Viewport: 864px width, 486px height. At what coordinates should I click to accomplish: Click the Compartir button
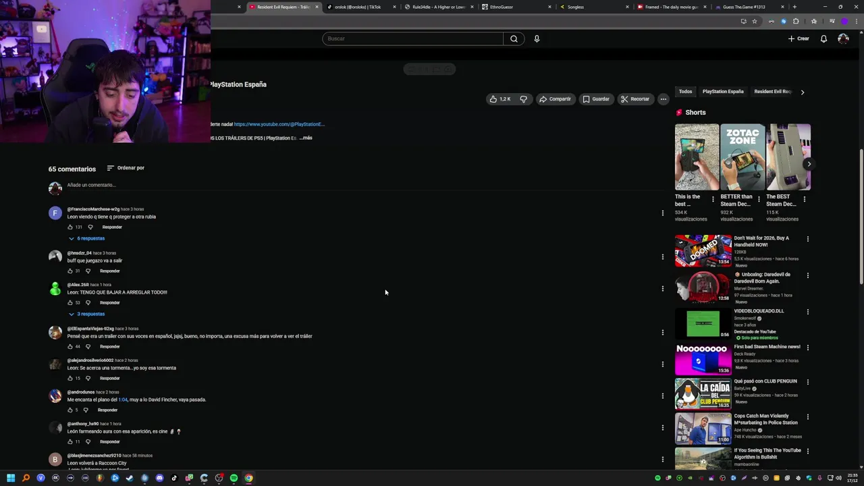pyautogui.click(x=555, y=99)
